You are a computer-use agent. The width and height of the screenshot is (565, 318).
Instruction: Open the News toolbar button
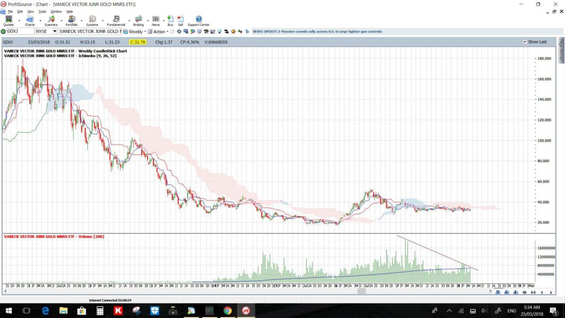[x=156, y=21]
